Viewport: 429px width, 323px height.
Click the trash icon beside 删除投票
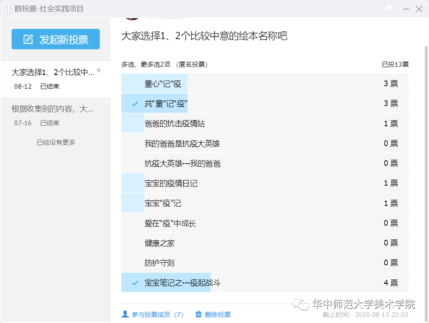(x=198, y=314)
